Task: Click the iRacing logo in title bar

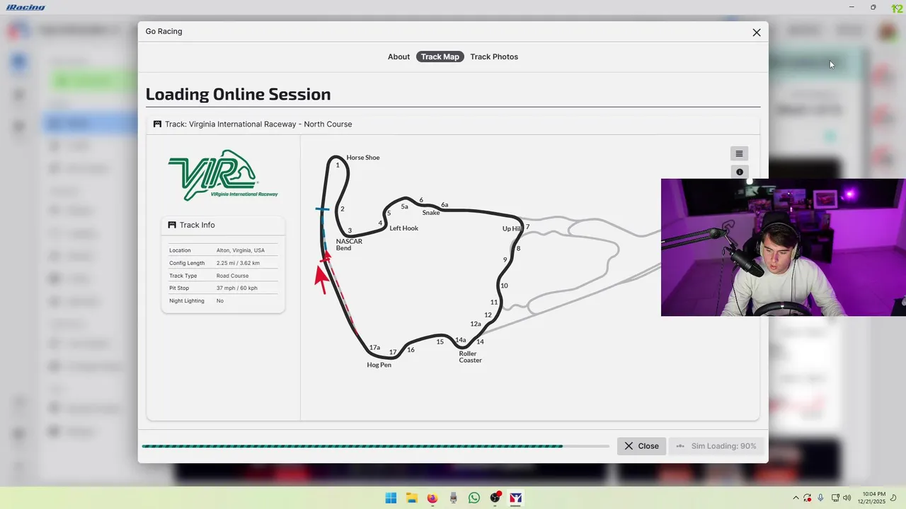Action: [25, 7]
